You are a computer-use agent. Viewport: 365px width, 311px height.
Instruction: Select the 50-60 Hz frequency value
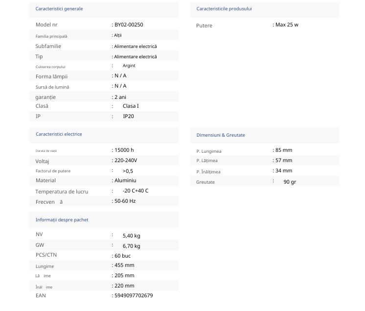pos(125,201)
